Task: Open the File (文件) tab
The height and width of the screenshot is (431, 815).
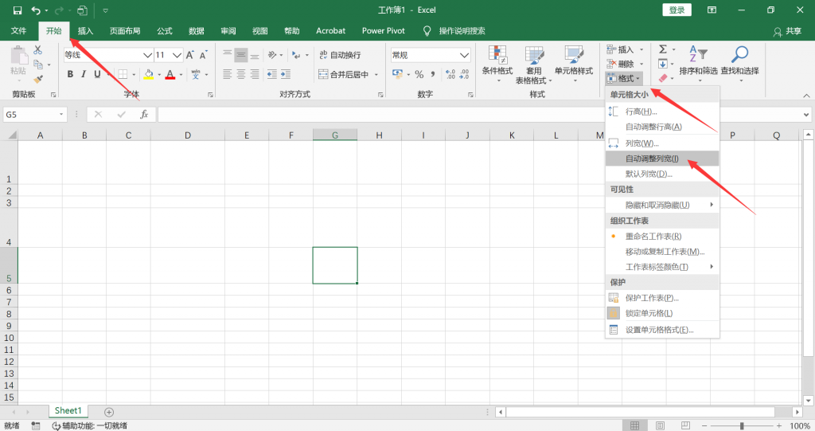Action: [19, 31]
